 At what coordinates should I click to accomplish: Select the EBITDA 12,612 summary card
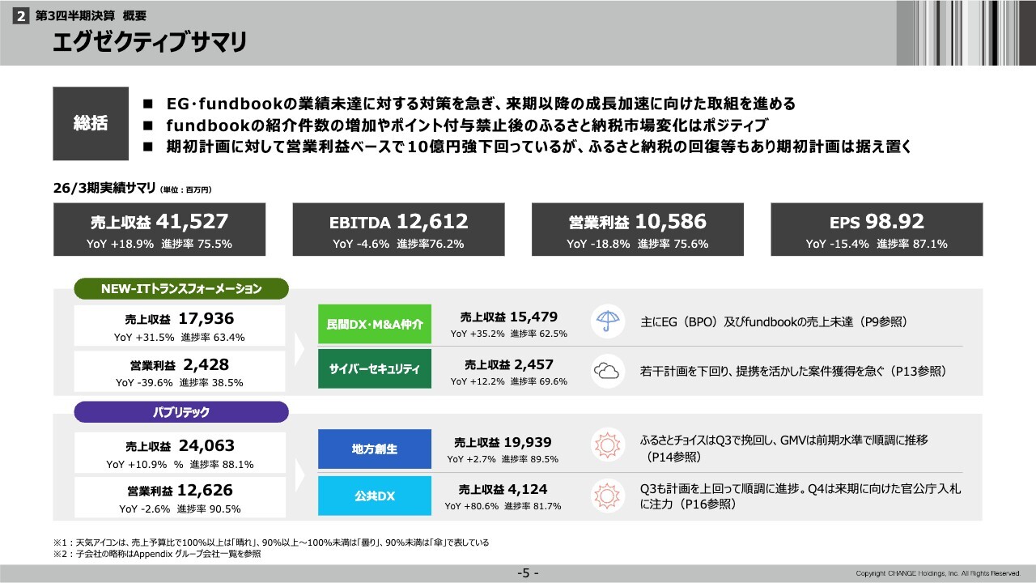click(398, 229)
